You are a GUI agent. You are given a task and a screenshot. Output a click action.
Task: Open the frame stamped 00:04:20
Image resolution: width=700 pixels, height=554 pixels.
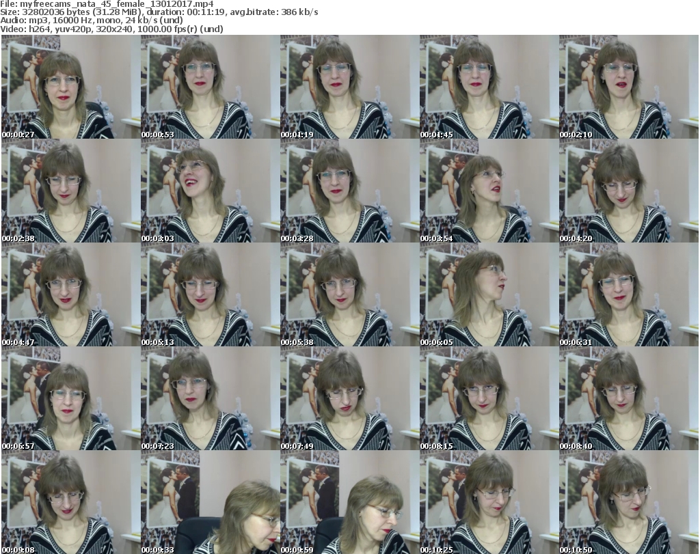[629, 191]
